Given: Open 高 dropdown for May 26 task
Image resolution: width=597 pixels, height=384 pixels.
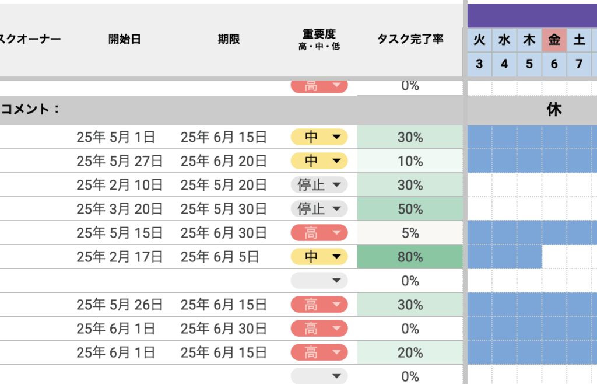Looking at the screenshot, I should point(336,305).
